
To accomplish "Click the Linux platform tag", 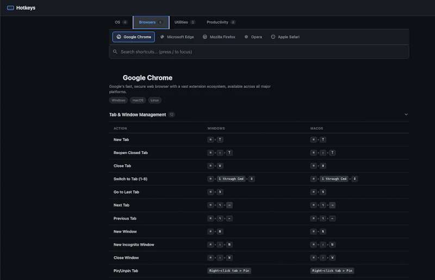I will point(154,100).
